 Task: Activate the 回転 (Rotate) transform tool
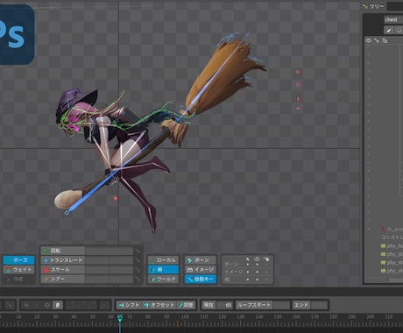pos(63,251)
